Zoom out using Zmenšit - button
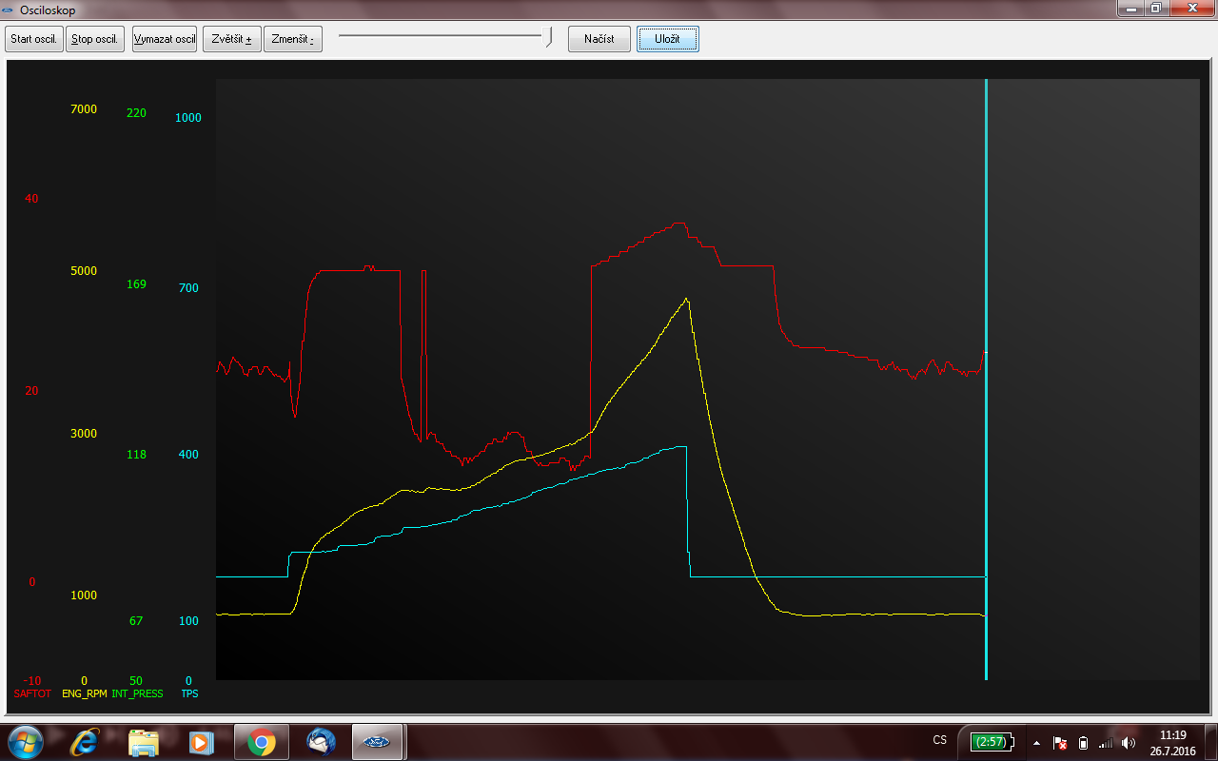This screenshot has width=1218, height=761. (x=292, y=39)
